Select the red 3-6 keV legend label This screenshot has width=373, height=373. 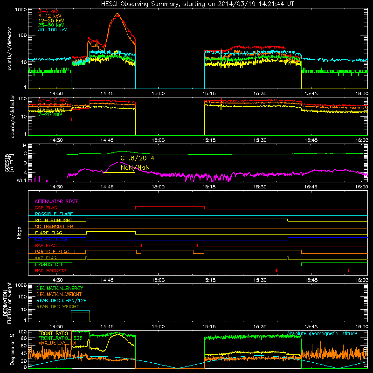[48, 11]
